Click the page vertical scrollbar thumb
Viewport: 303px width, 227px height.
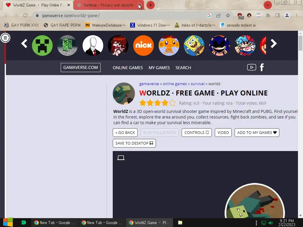point(300,43)
